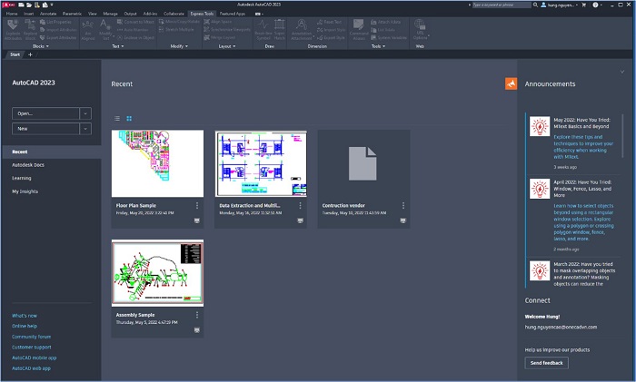
Task: Switch to the Collaborate ribbon tab
Action: (x=174, y=14)
